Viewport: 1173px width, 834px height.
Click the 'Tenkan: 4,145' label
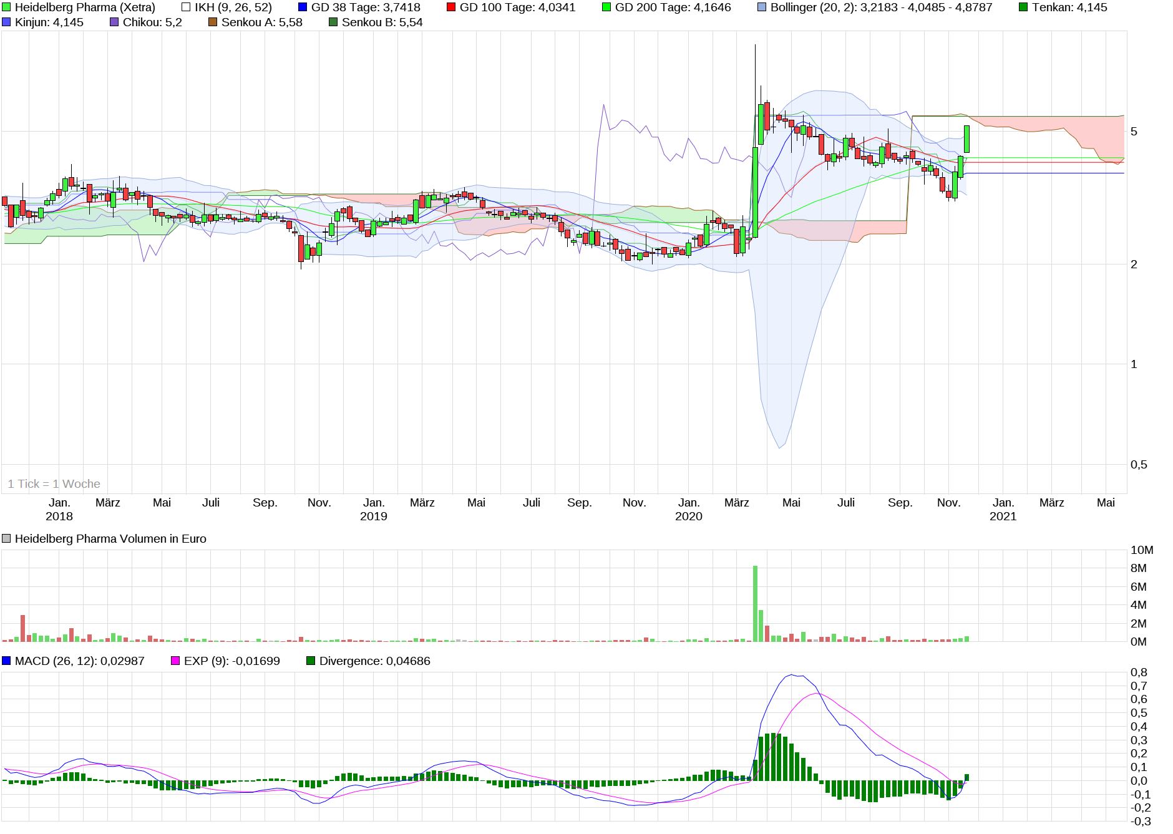coord(1069,7)
